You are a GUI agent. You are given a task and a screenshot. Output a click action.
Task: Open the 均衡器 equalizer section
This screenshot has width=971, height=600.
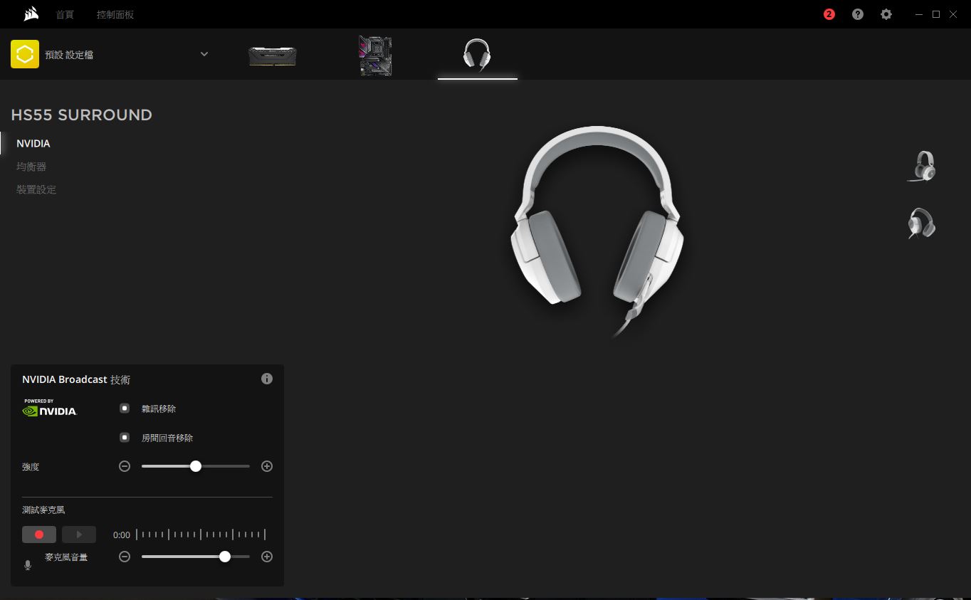tap(31, 167)
